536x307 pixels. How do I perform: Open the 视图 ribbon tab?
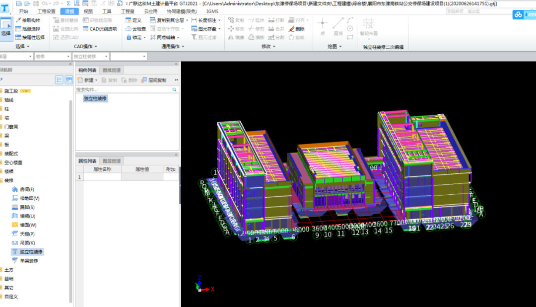point(88,11)
